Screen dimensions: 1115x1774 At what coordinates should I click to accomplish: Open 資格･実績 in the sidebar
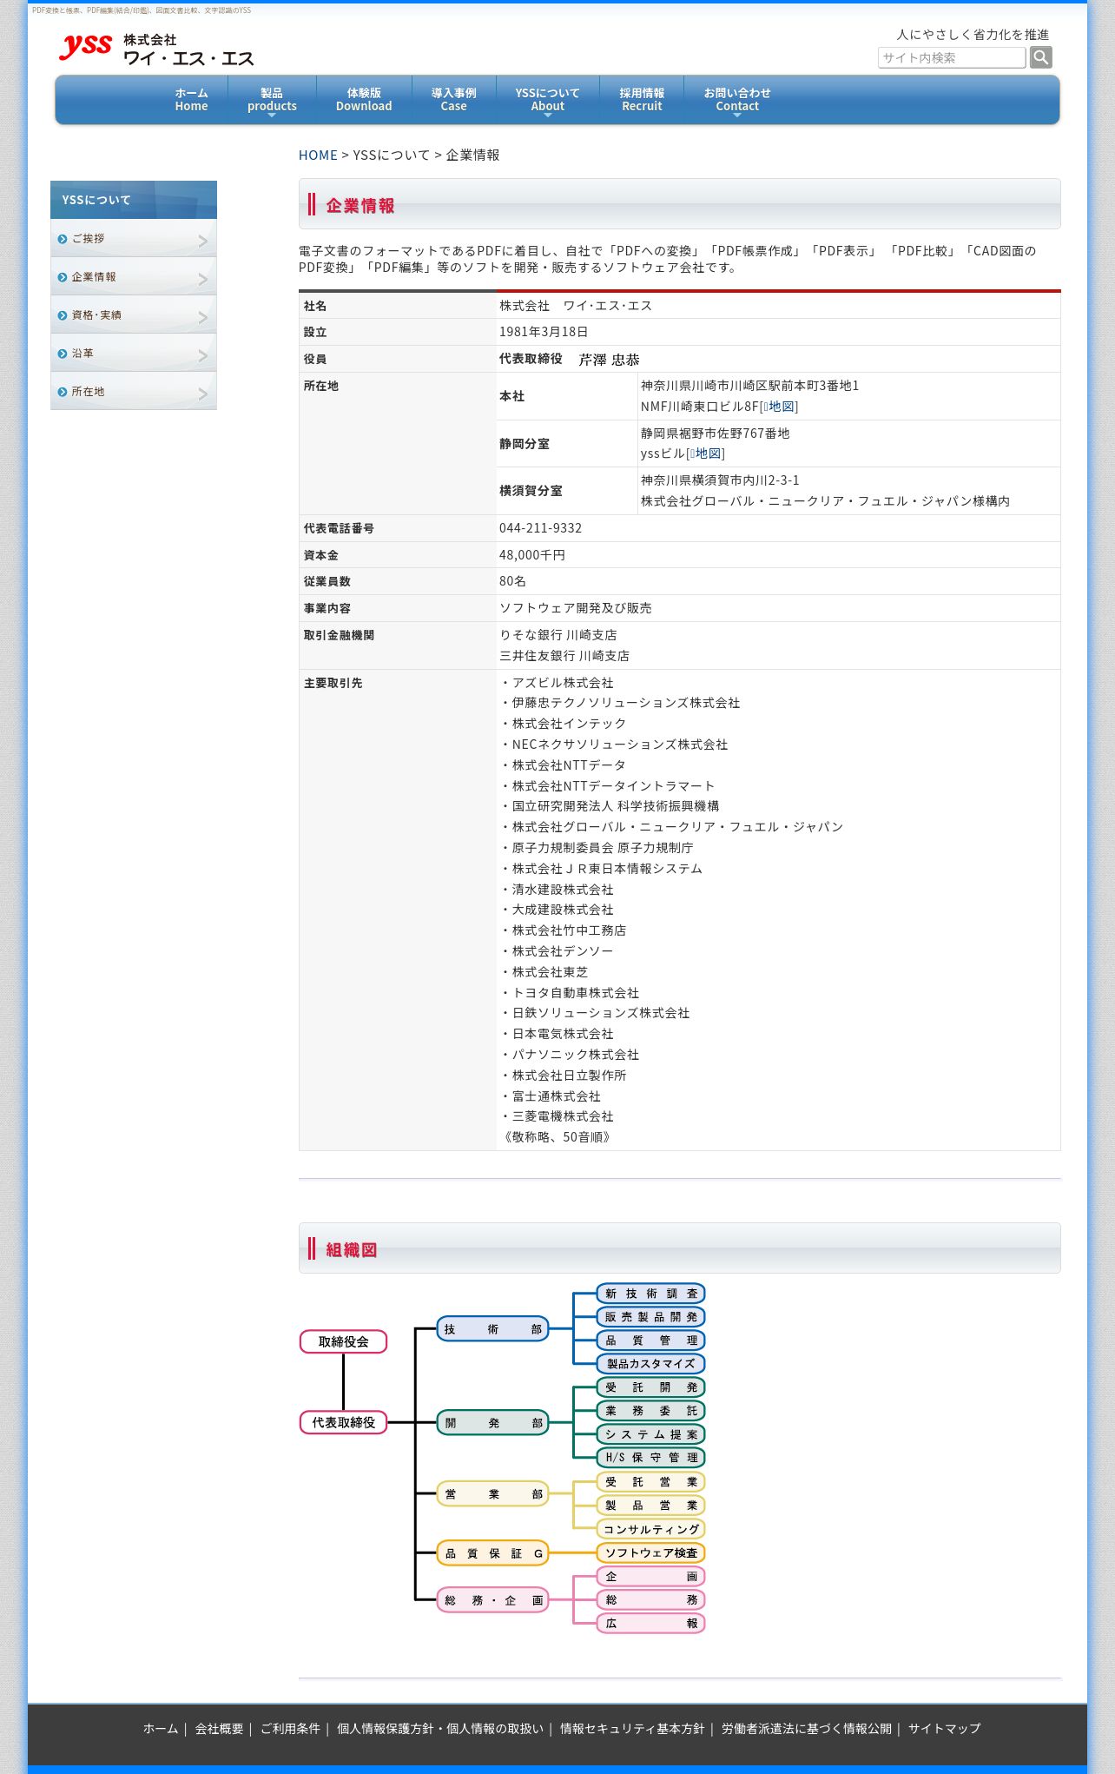(134, 314)
